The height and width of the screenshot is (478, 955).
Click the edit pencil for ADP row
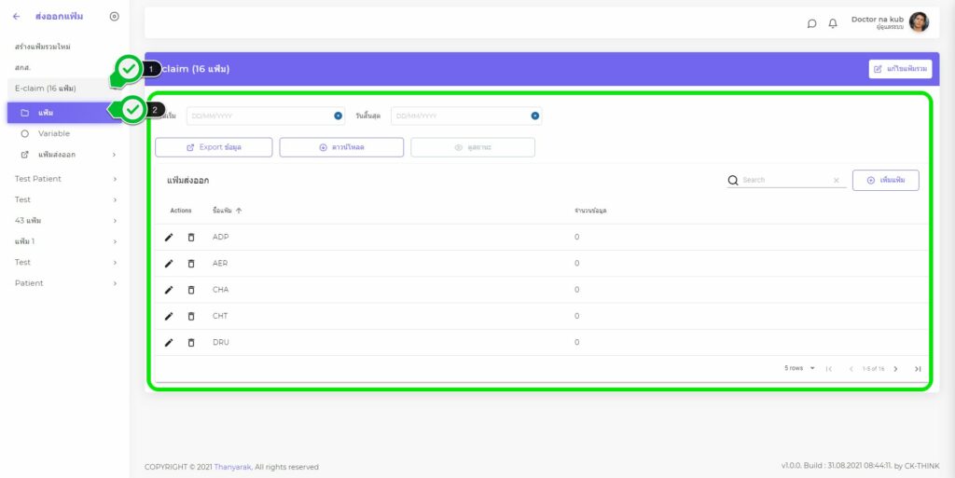pyautogui.click(x=169, y=237)
